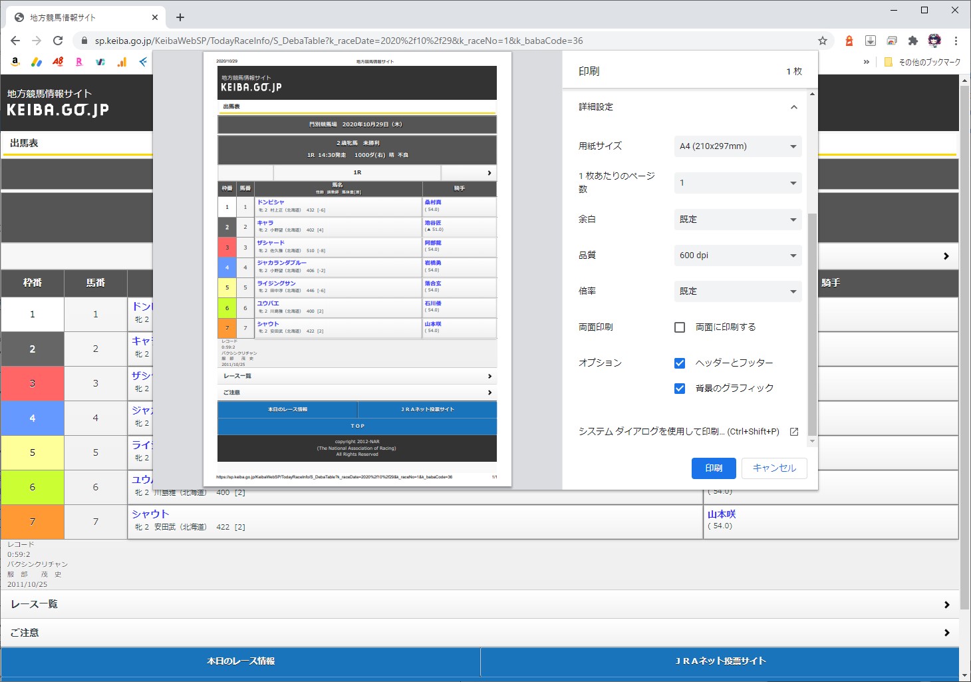971x682 pixels.
Task: Collapse the 詳細設定 section
Action: [793, 107]
